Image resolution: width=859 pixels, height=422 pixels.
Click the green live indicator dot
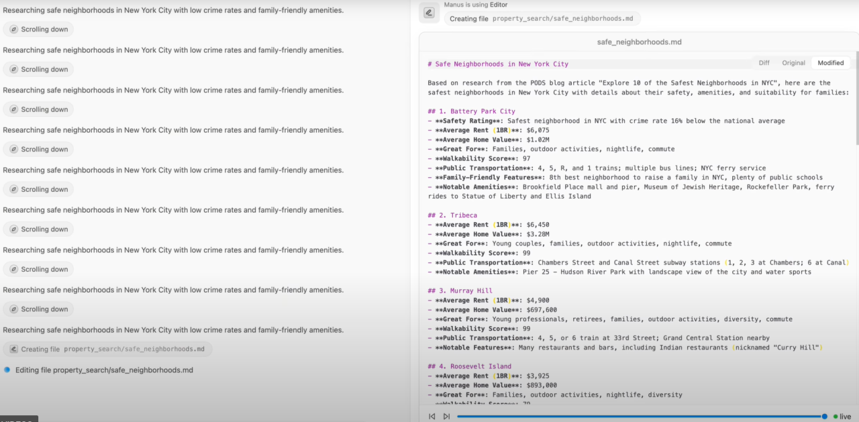835,417
